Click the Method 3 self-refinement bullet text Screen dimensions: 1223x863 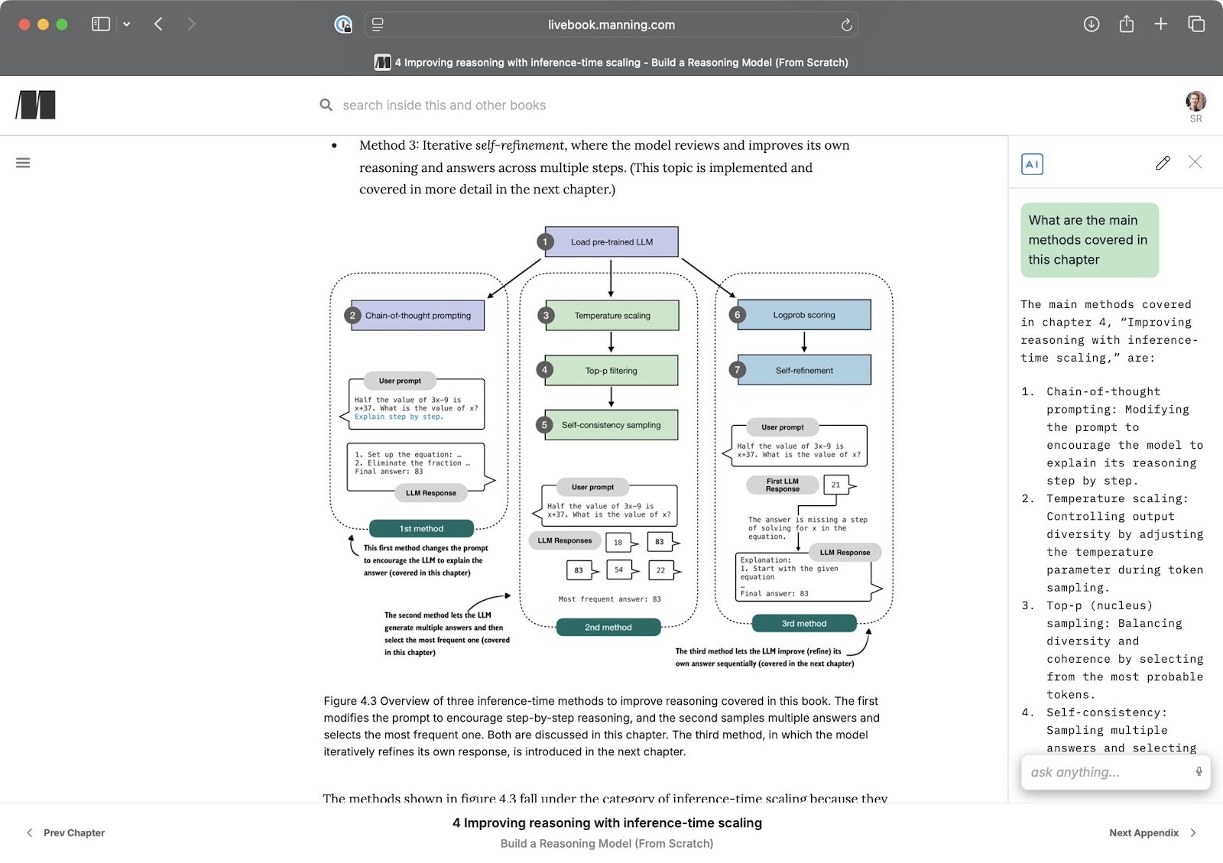pos(604,167)
